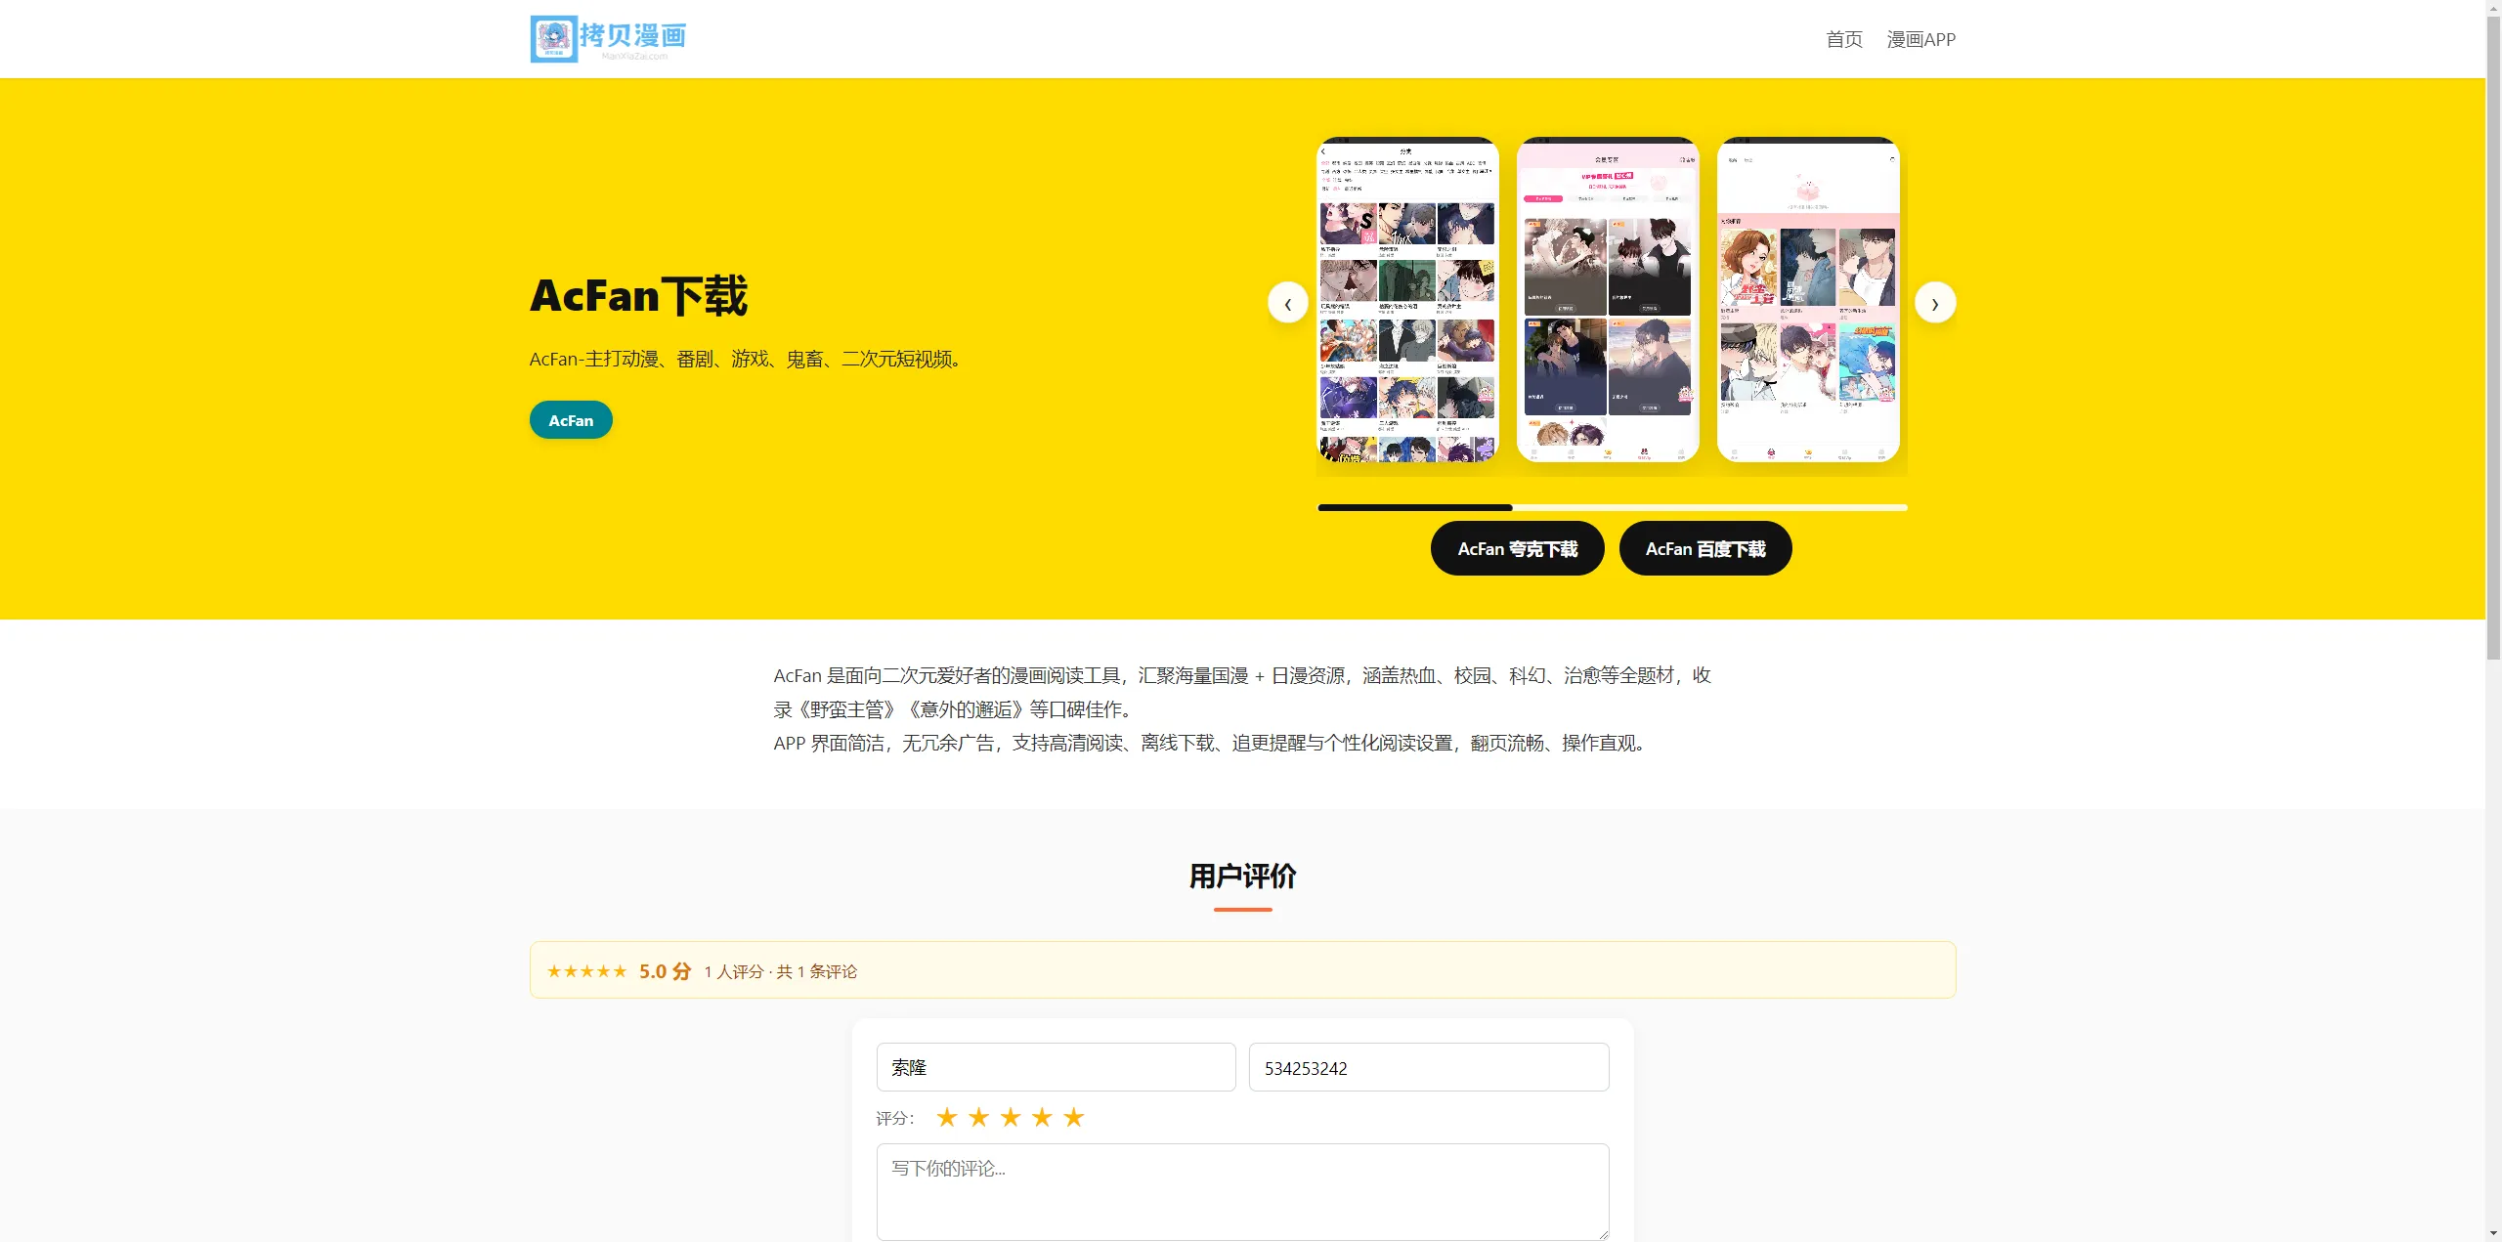Image resolution: width=2502 pixels, height=1242 pixels.
Task: Click the textarea resize handle corner
Action: pyautogui.click(x=1603, y=1234)
